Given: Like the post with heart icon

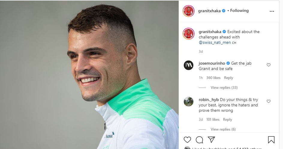Looking at the screenshot, I should [187, 140].
